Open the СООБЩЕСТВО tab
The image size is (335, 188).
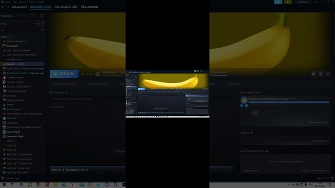[66, 7]
